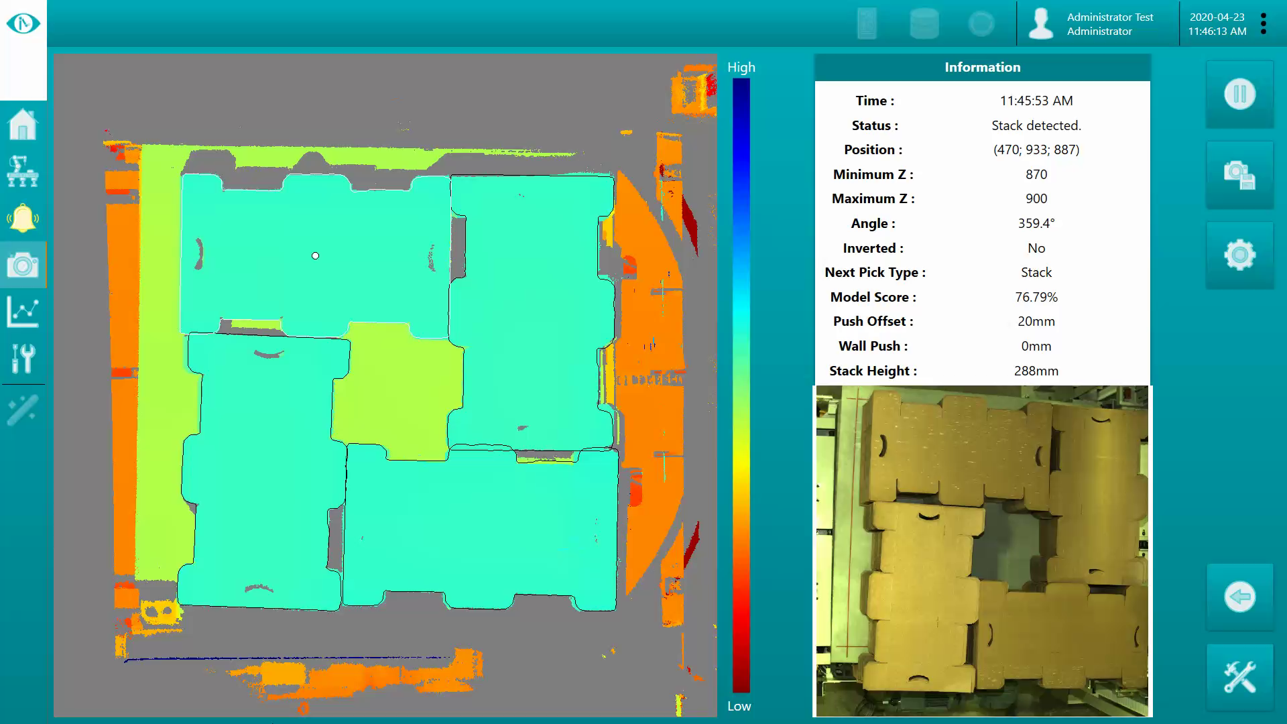Open the Home page from sidebar
Viewport: 1287px width, 724px height.
point(23,125)
